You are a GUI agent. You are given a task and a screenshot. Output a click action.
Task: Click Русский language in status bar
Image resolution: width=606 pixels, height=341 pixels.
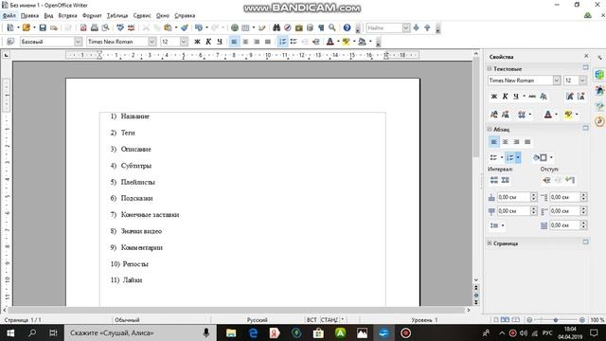pos(257,320)
